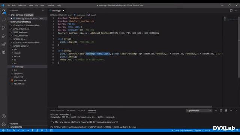
Task: Switch to the Problems tab
Action: coord(71,111)
